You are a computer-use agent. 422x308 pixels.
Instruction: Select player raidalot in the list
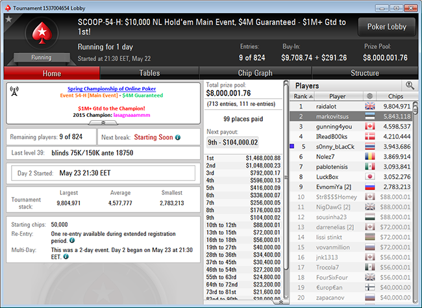click(337, 106)
